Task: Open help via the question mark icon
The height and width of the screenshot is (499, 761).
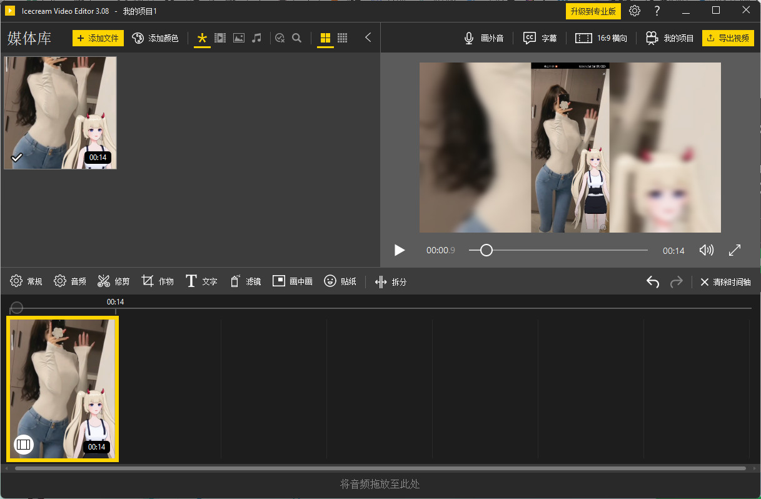Action: pos(657,11)
